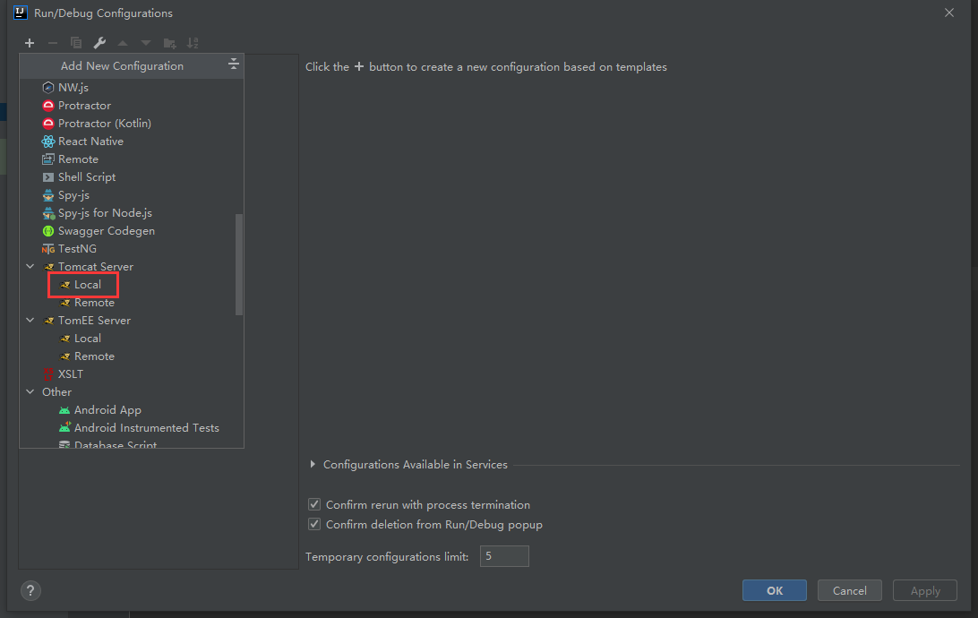Select the Android App icon
This screenshot has width=978, height=618.
64,410
